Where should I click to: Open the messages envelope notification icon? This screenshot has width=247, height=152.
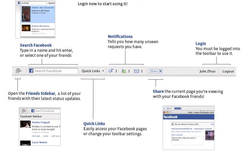pyautogui.click(x=137, y=71)
